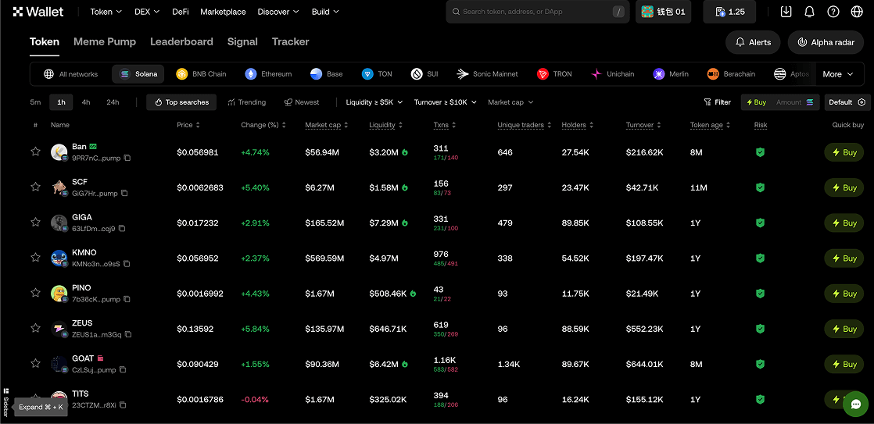Viewport: 874px width, 424px height.
Task: Star the GOAT token as favorite
Action: [36, 363]
